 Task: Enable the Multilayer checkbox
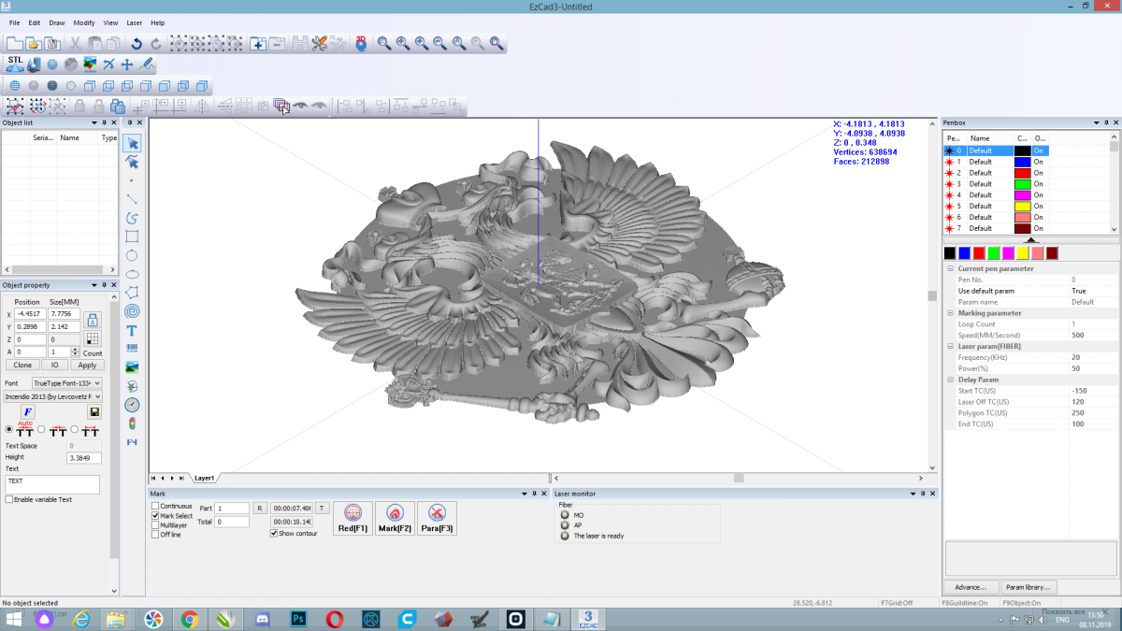155,524
